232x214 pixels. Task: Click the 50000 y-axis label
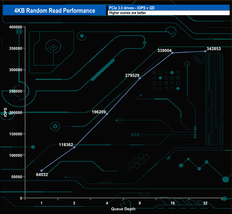point(17,177)
